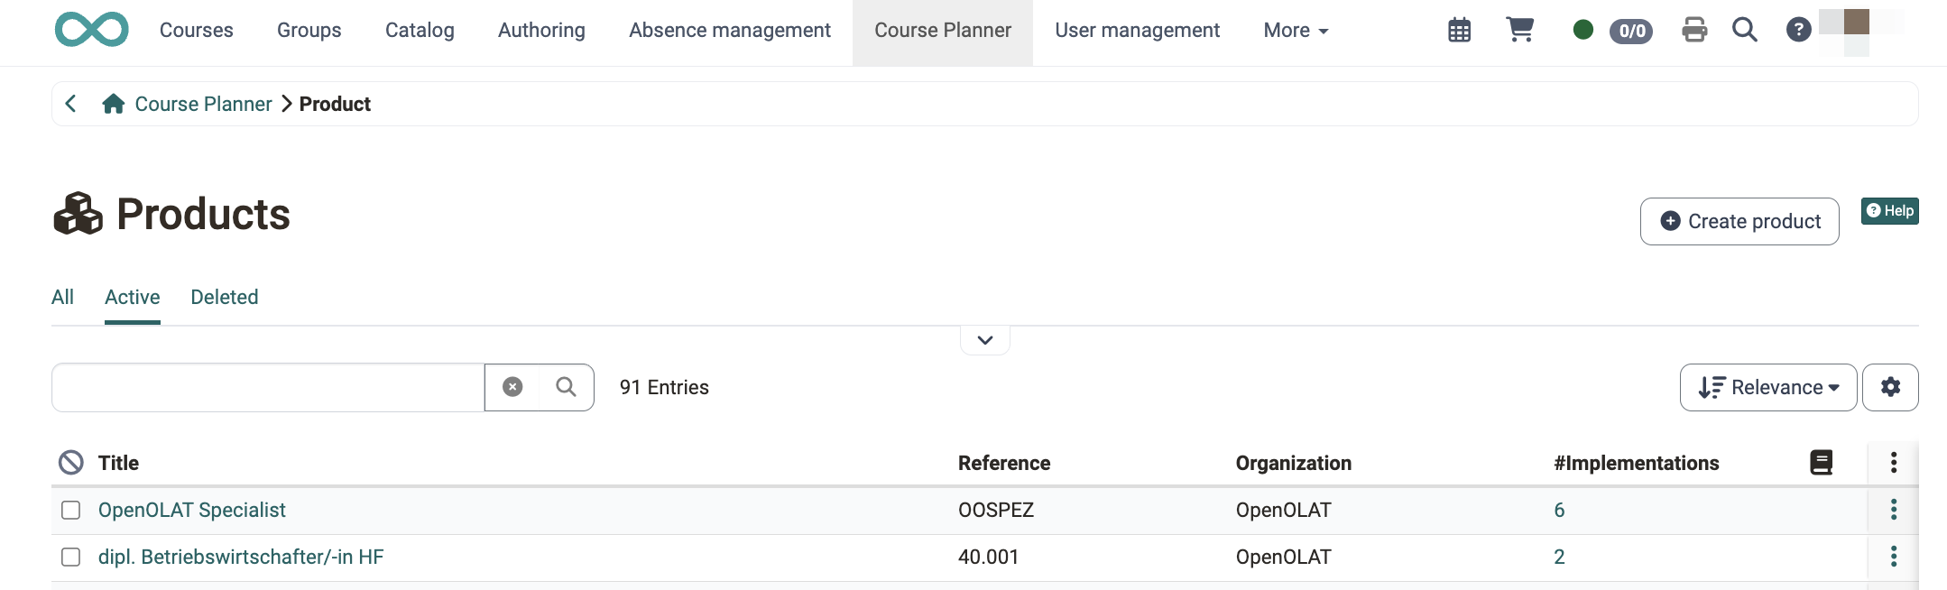The image size is (1947, 590).
Task: Switch to the Active tab
Action: 133,298
